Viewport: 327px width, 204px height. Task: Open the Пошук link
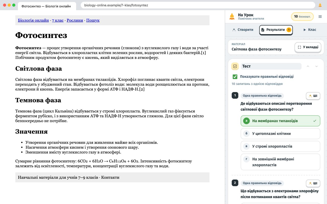93,20
